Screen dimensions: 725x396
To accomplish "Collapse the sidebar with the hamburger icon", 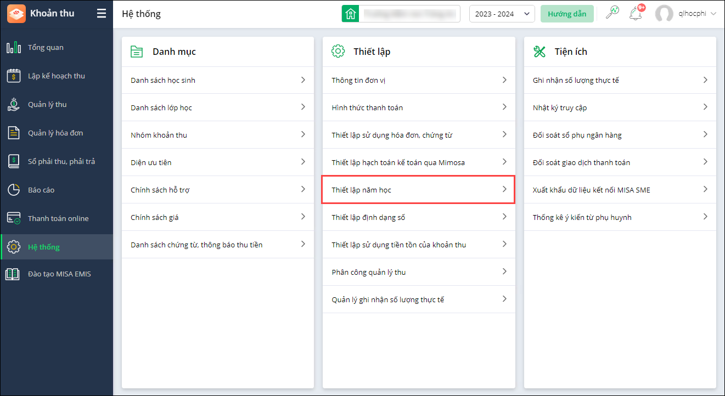I will coord(102,14).
